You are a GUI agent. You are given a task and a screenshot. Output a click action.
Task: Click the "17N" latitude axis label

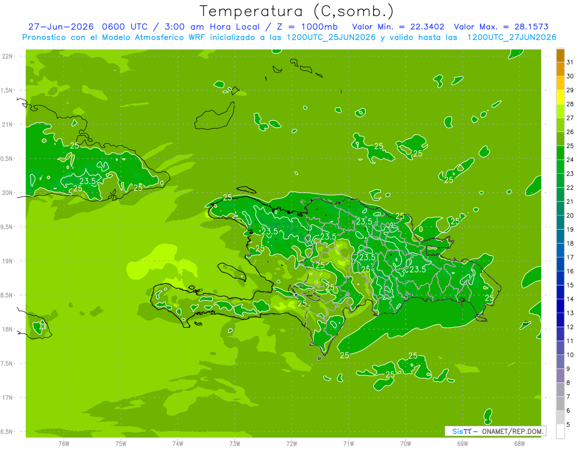tap(8, 398)
